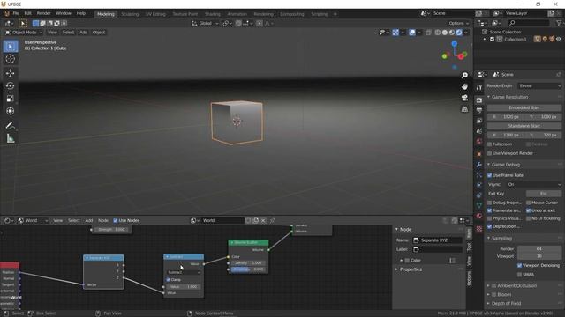Pin the node editor tree
The image size is (565, 317).
[273, 221]
